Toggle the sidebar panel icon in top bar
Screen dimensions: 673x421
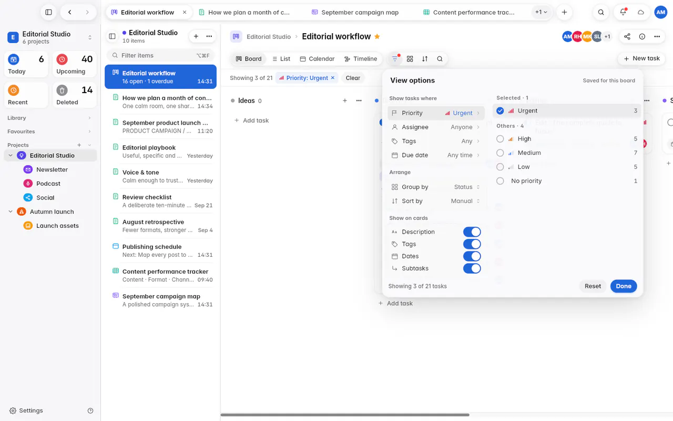(x=48, y=12)
